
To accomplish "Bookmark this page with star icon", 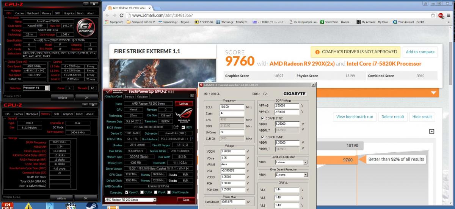I will 433,15.
